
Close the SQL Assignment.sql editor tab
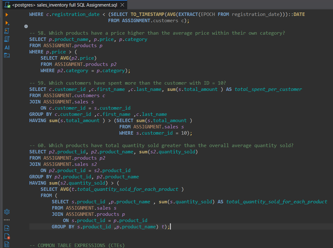click(x=122, y=5)
